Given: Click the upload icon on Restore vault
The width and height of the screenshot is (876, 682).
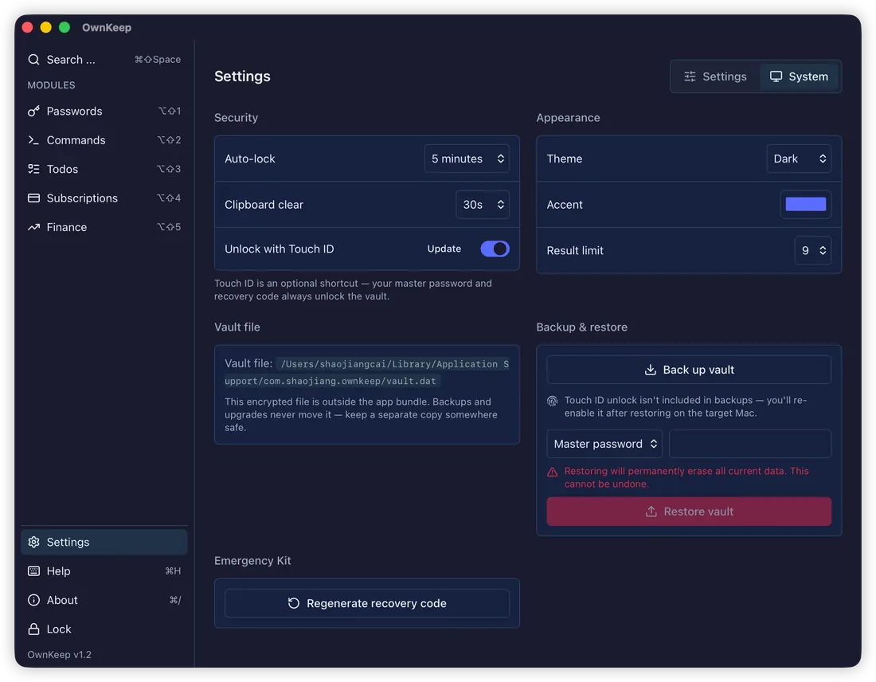Looking at the screenshot, I should point(651,511).
